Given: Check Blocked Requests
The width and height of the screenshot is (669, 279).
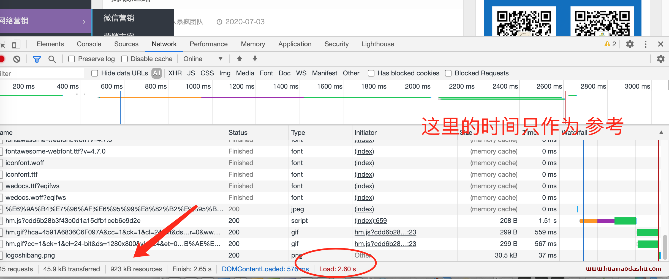Looking at the screenshot, I should [x=448, y=73].
